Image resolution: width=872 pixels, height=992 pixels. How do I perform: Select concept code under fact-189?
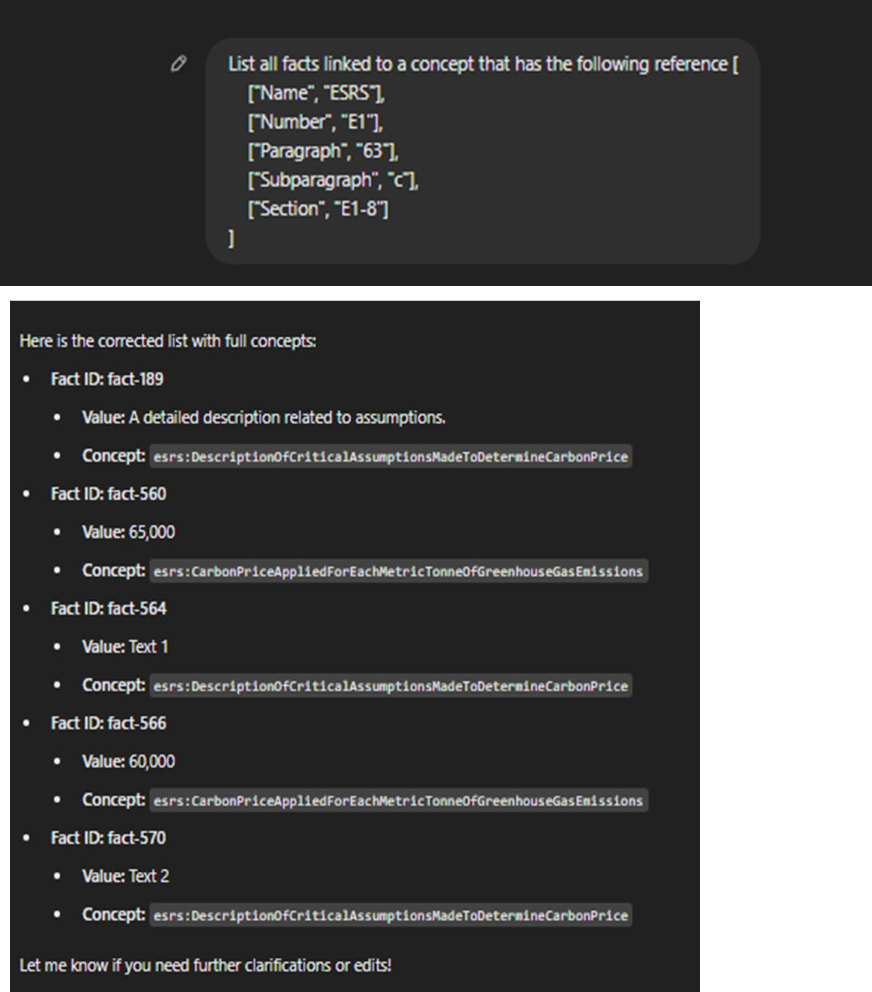[391, 456]
